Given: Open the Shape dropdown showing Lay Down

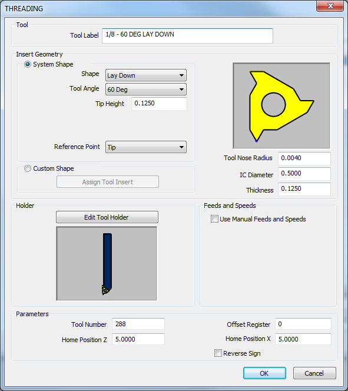Looking at the screenshot, I should [146, 75].
